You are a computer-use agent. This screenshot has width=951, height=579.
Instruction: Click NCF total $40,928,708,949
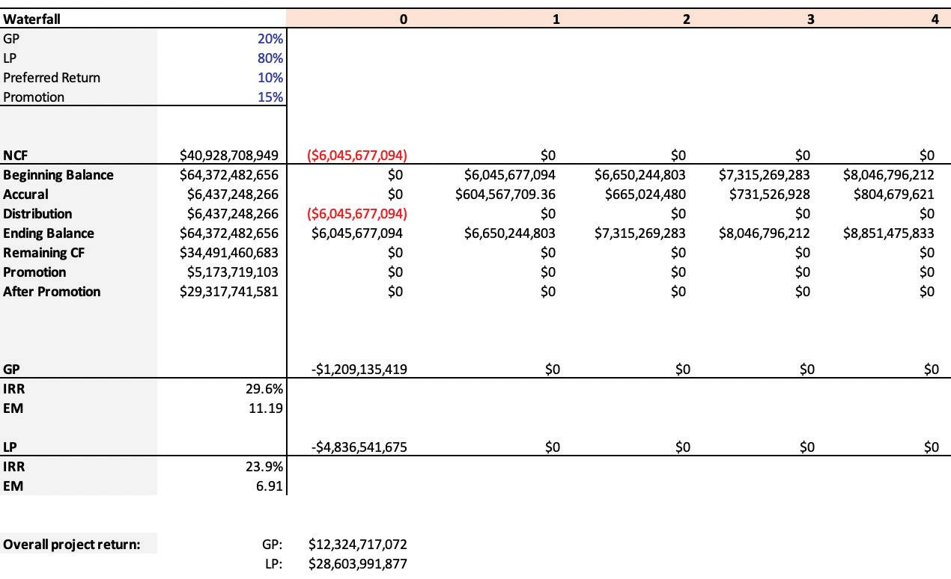coord(229,156)
